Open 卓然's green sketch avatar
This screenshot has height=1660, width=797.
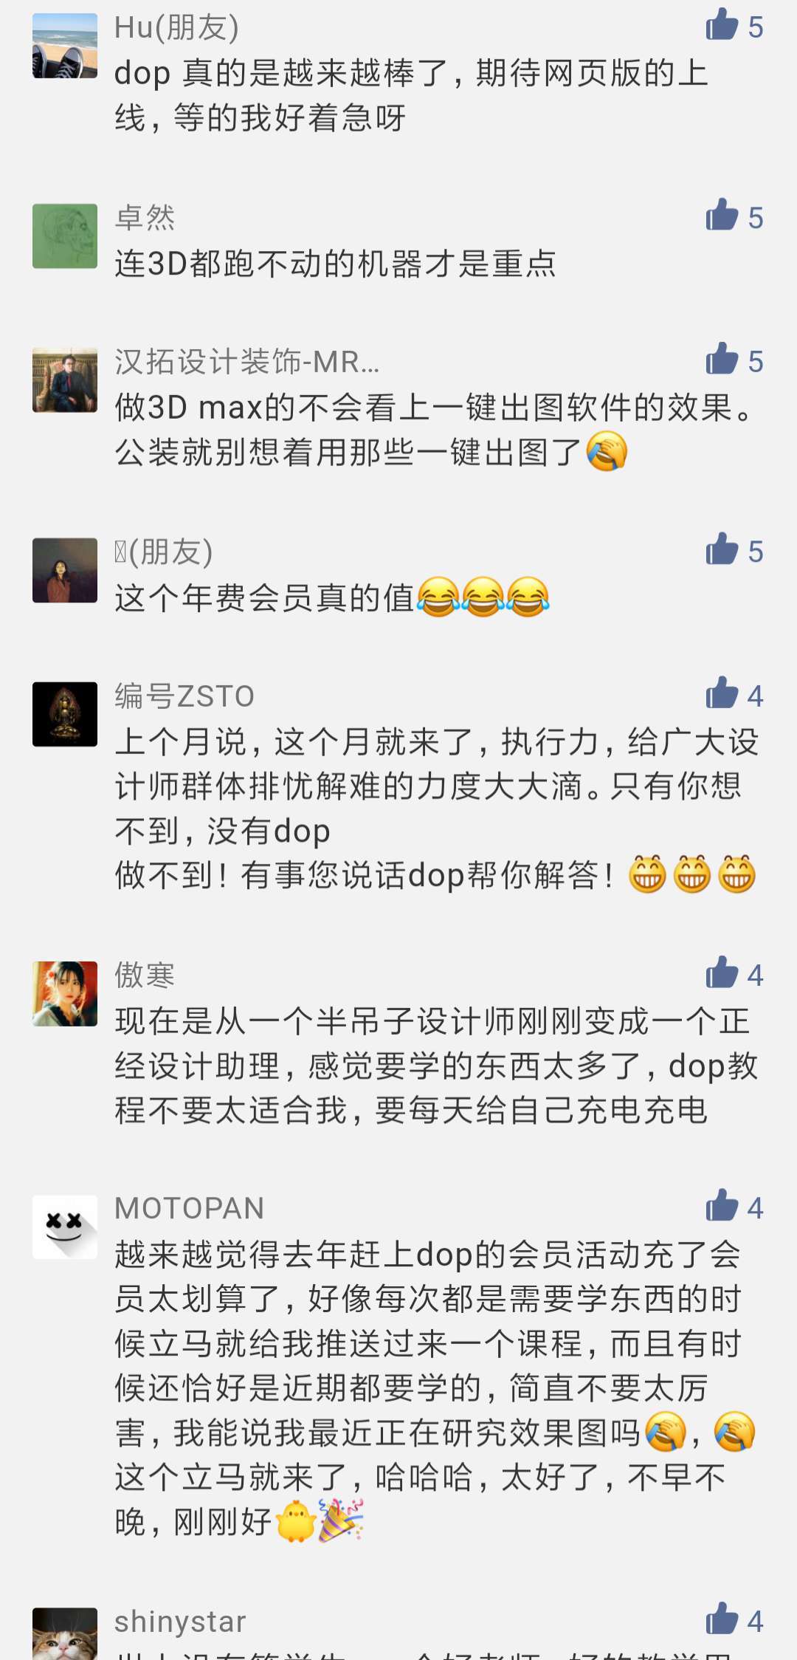pos(65,236)
